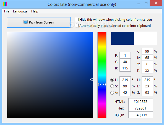Enable hide this window when picking color
Viewport: 164px width, 125px height.
[77, 20]
